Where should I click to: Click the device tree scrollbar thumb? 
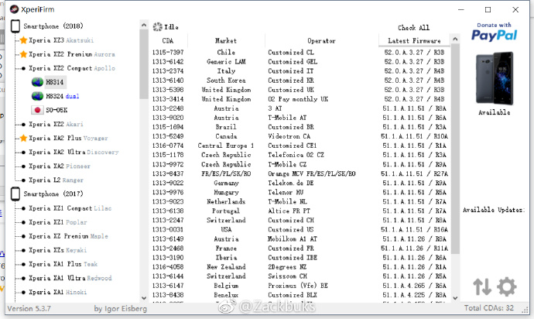(144, 64)
